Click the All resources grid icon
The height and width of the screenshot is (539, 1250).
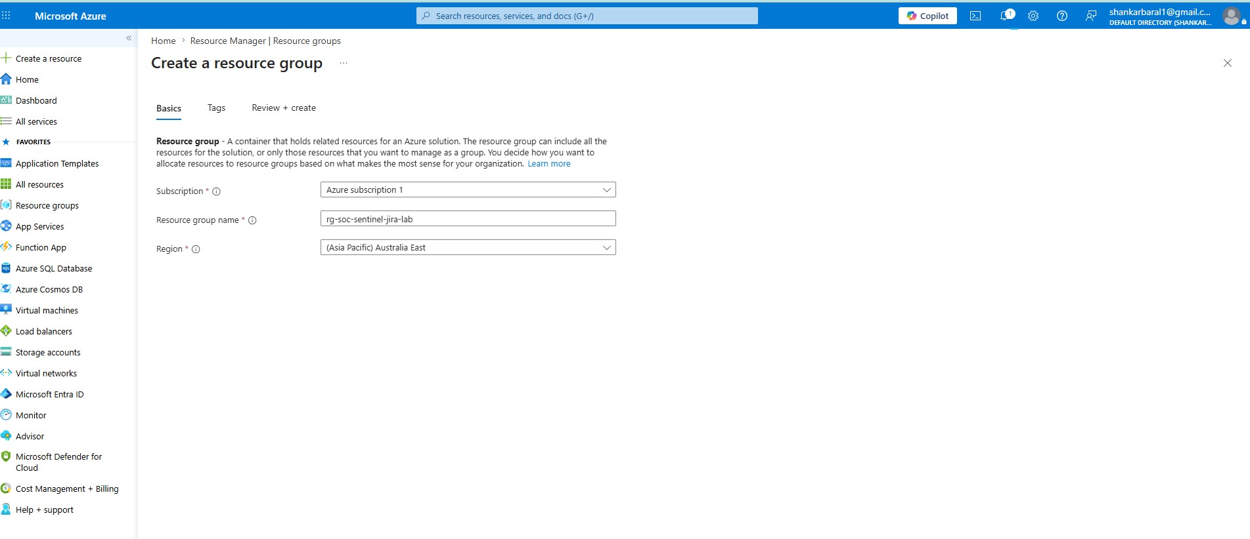[6, 184]
